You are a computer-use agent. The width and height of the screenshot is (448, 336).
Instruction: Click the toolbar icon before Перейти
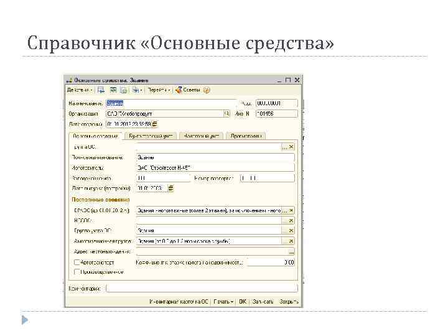pos(136,90)
